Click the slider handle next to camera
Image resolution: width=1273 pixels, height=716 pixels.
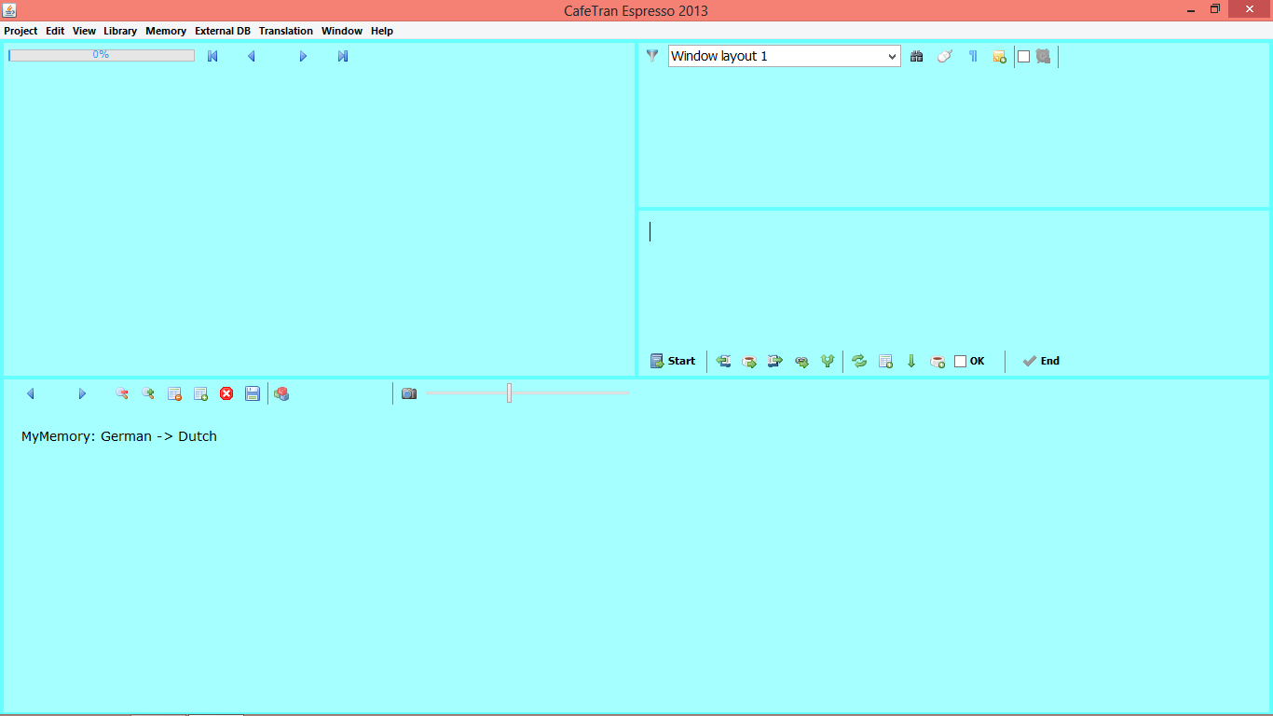click(x=509, y=393)
